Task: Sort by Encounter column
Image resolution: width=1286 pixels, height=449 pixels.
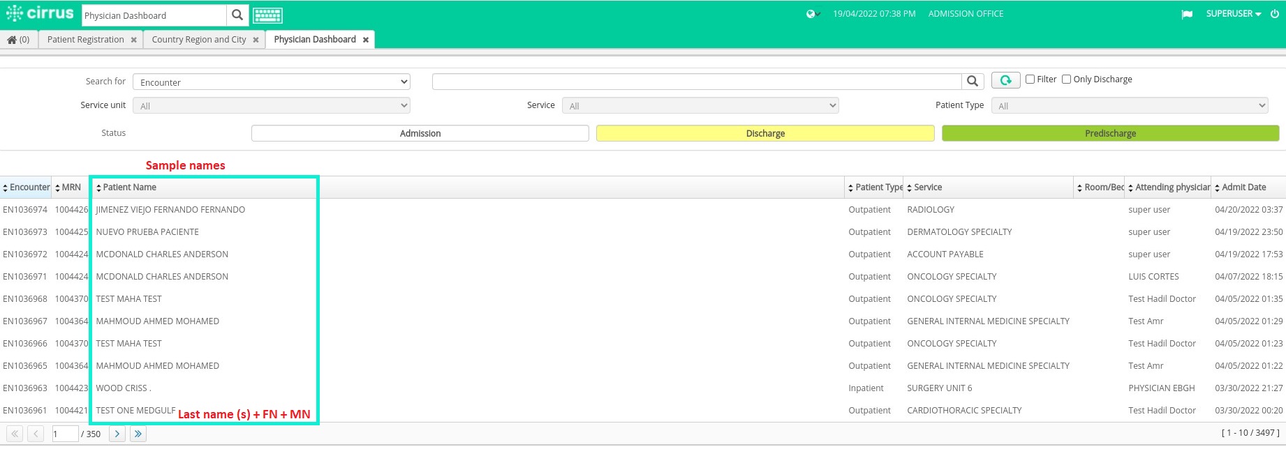Action: point(26,188)
